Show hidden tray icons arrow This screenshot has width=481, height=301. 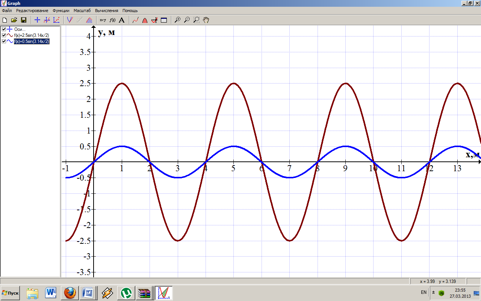[433, 292]
